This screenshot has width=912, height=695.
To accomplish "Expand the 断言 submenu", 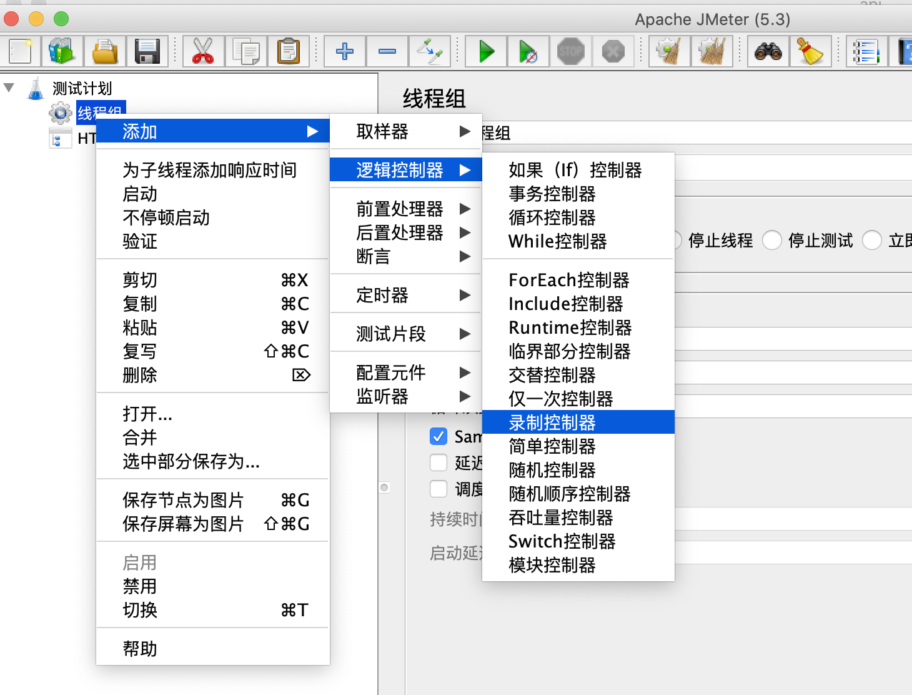I will coord(406,256).
